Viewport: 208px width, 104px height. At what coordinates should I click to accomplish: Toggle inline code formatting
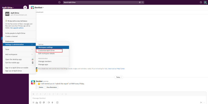[x=62, y=94]
